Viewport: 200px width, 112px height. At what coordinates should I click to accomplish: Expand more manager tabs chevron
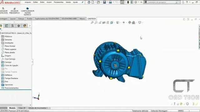[x=30, y=26]
